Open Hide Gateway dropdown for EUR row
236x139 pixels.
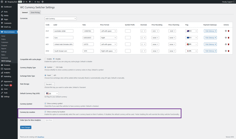click(210, 38)
